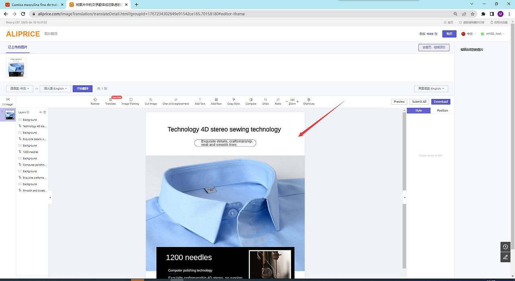Click the 去首页,继续添加 button
The width and height of the screenshot is (515, 281).
pos(434,47)
